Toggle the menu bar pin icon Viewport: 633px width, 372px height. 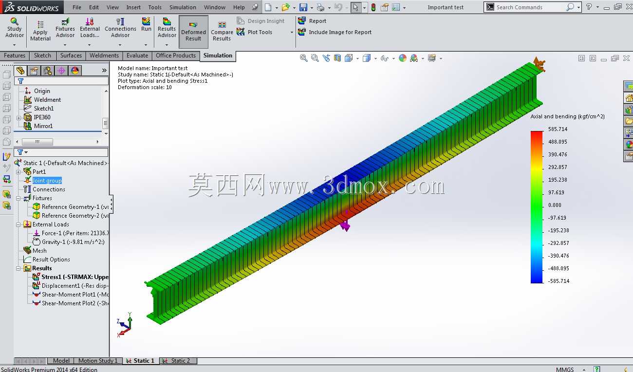(255, 7)
